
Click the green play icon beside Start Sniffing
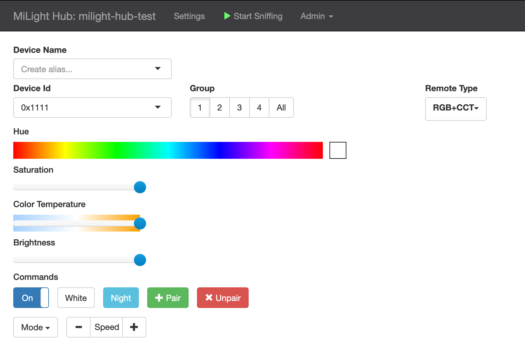pyautogui.click(x=227, y=16)
